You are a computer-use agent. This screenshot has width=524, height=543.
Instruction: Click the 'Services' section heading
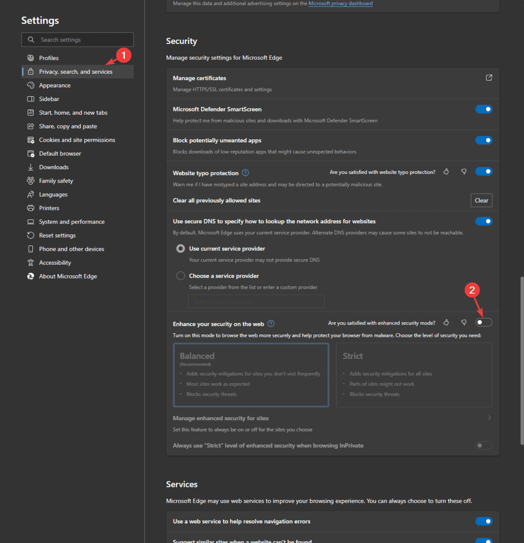[182, 484]
